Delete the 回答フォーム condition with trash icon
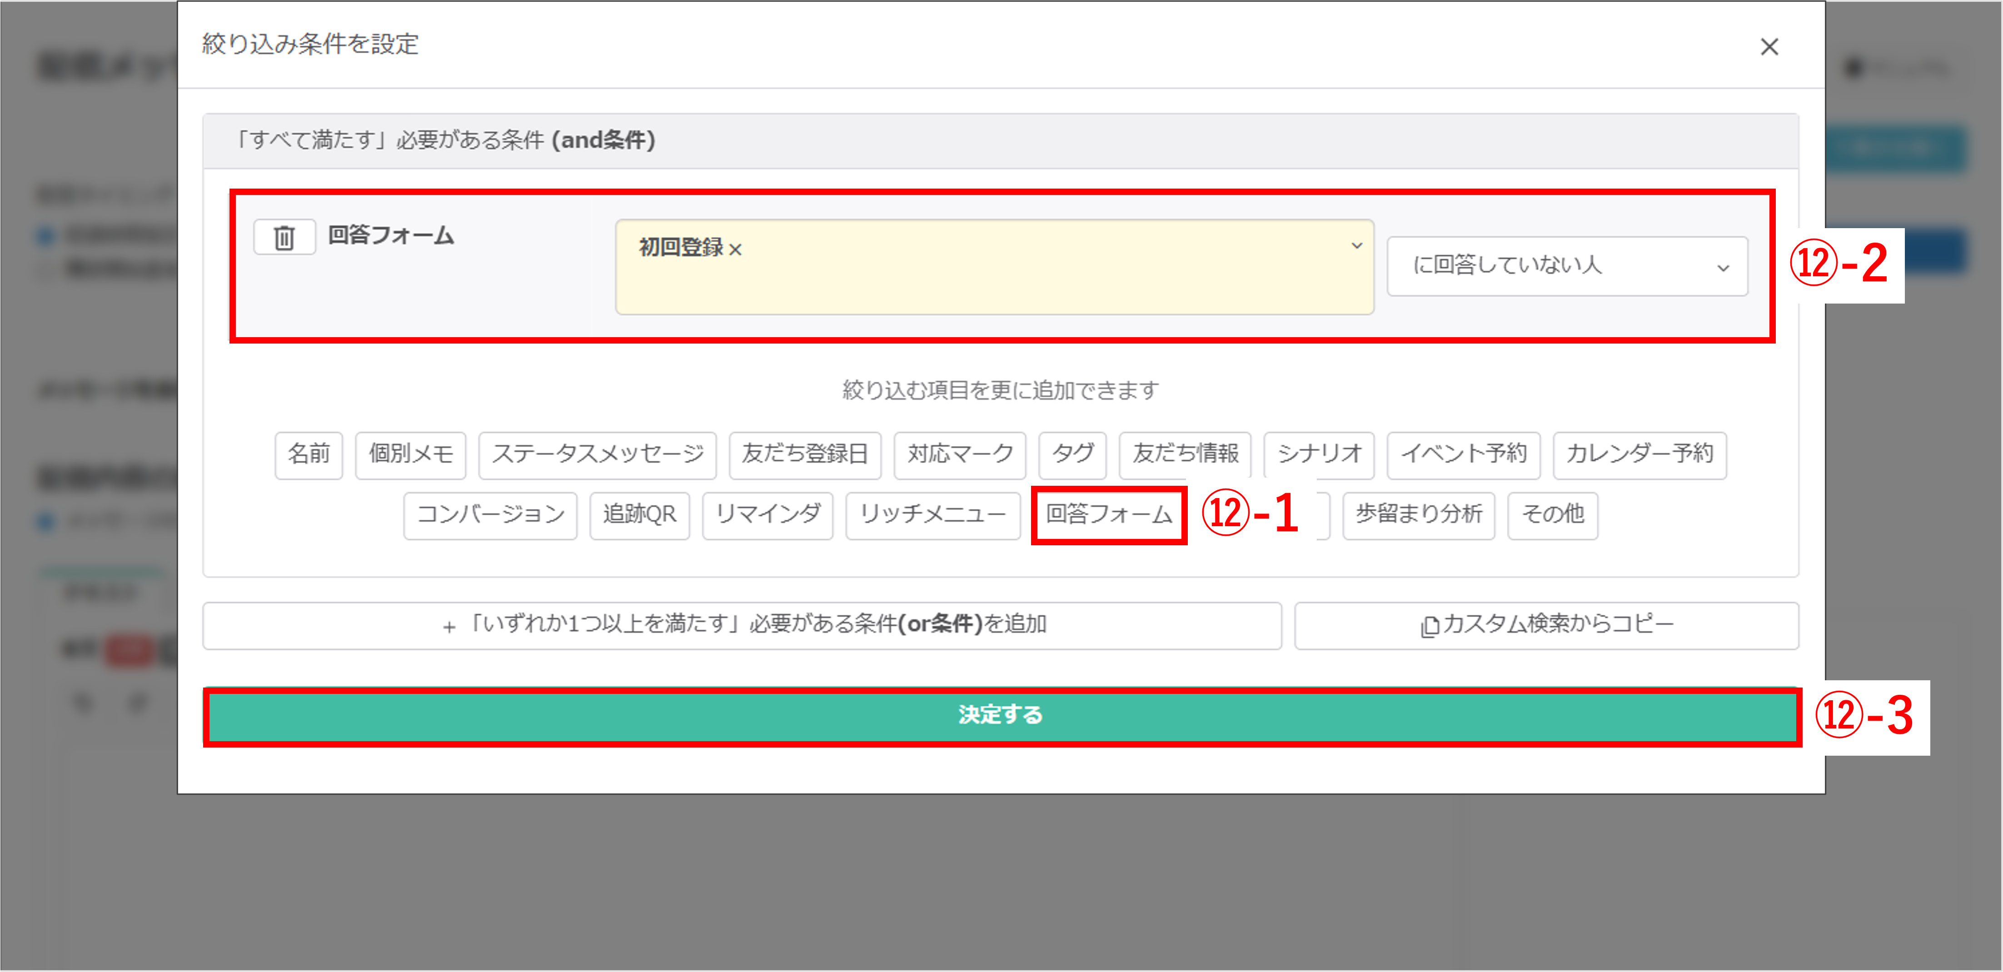The width and height of the screenshot is (2003, 972). pos(284,237)
